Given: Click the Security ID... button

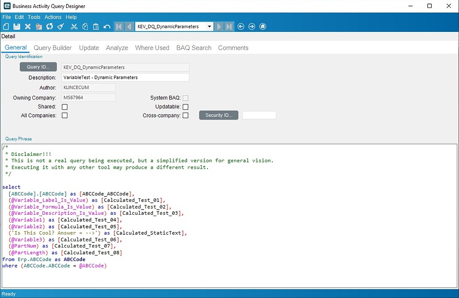Looking at the screenshot, I should point(219,115).
